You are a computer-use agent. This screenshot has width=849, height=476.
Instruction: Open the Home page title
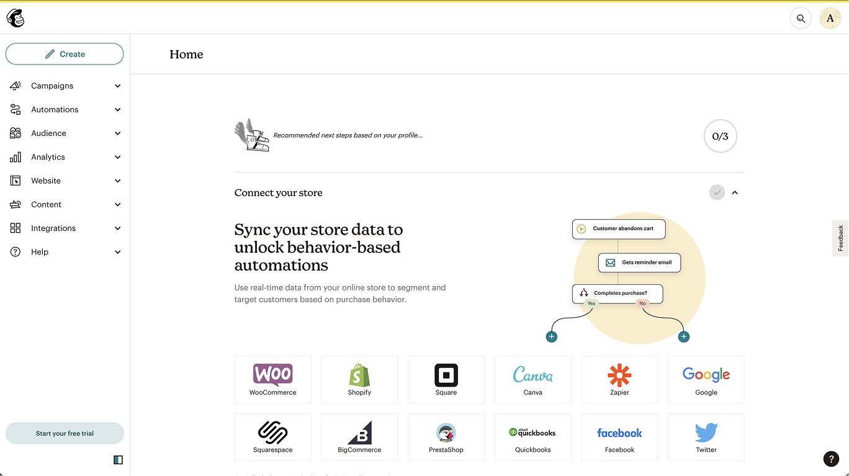coord(186,55)
